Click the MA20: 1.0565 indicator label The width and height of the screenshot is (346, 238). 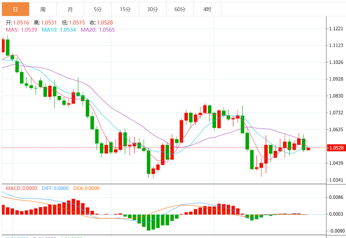98,30
